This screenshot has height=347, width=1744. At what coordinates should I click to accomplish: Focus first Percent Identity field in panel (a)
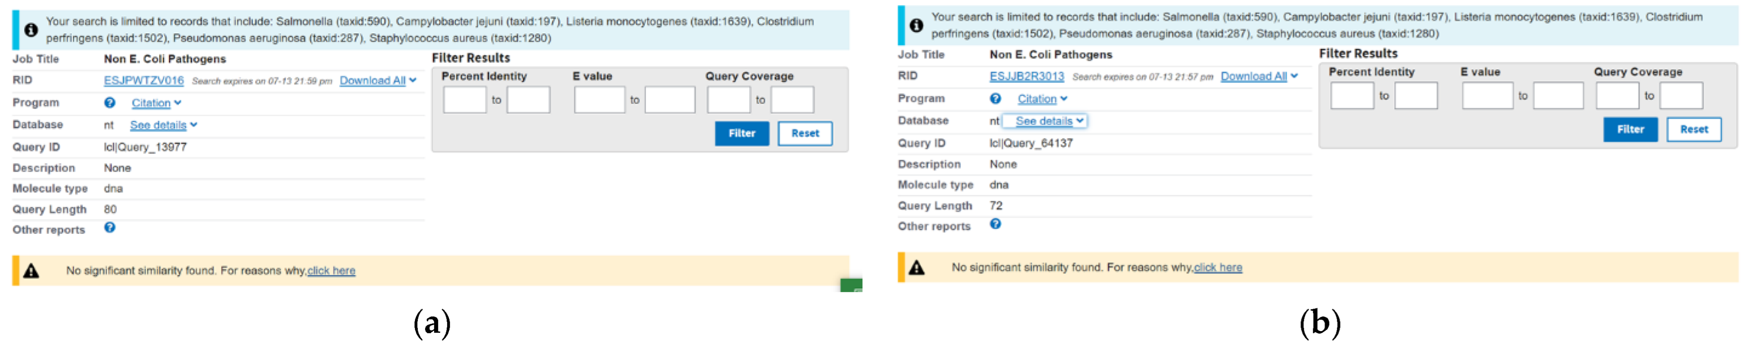tap(465, 100)
